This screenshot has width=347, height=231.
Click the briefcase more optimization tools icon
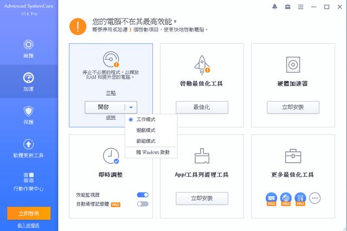pyautogui.click(x=293, y=156)
